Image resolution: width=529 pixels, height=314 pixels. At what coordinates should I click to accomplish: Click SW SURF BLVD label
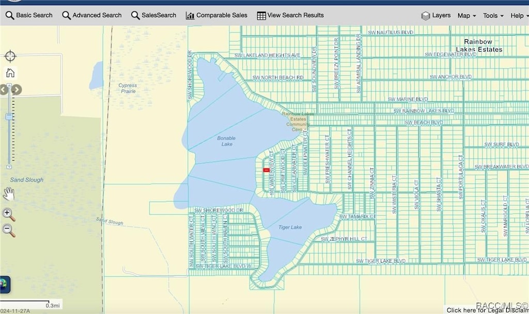(x=501, y=144)
